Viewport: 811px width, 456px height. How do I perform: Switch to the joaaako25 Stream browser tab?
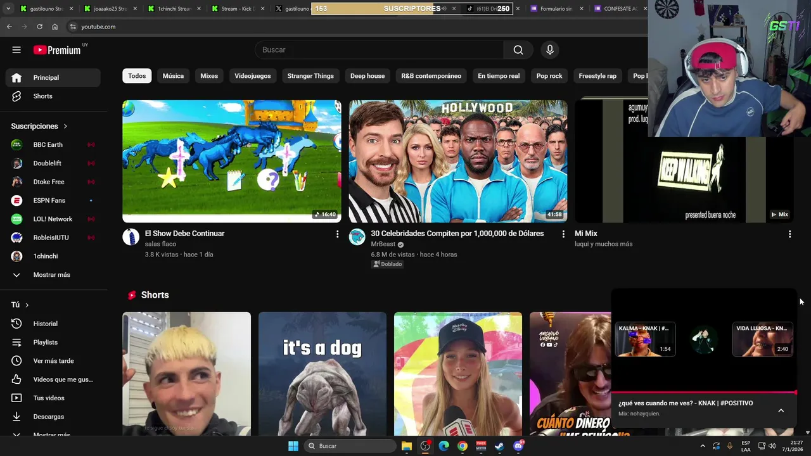[109, 9]
